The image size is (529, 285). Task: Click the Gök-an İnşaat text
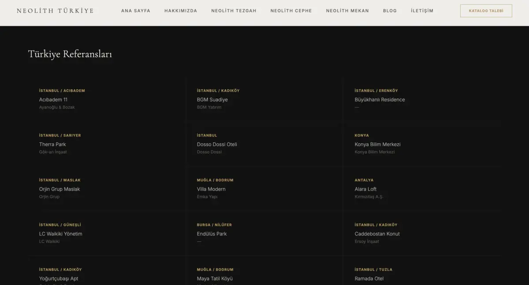(53, 152)
